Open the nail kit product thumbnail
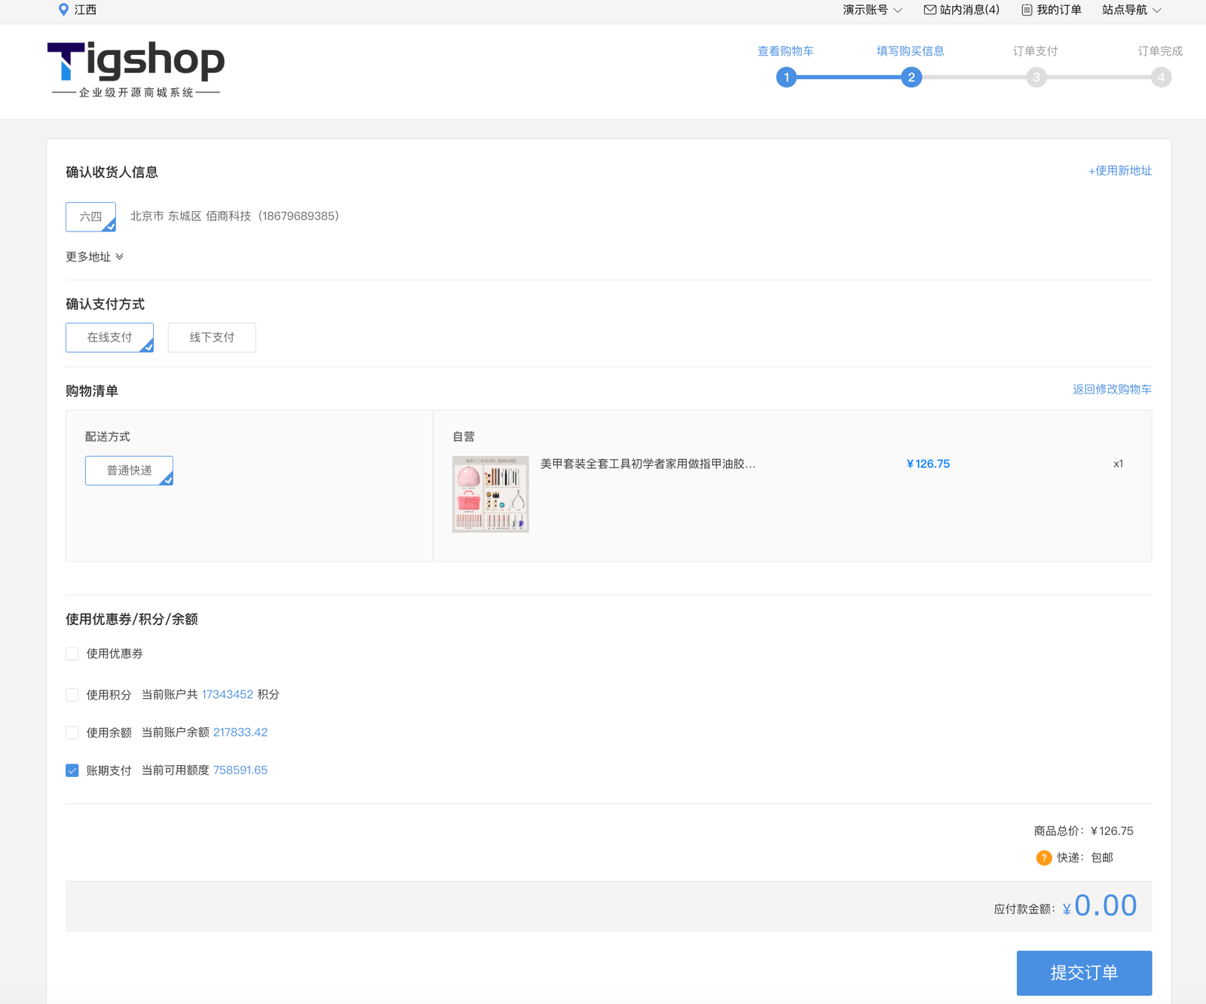Screen dimensions: 1206x1004 [490, 494]
